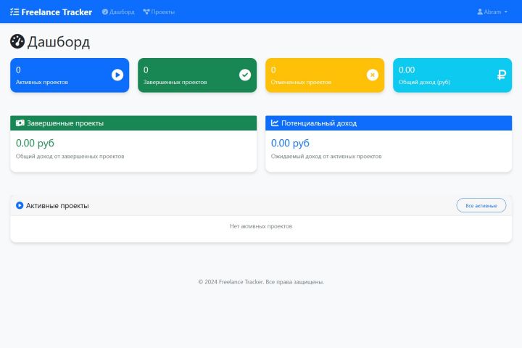Click the money icon in Завершенные проекты header
Viewport: 522px width, 348px height.
tap(20, 123)
